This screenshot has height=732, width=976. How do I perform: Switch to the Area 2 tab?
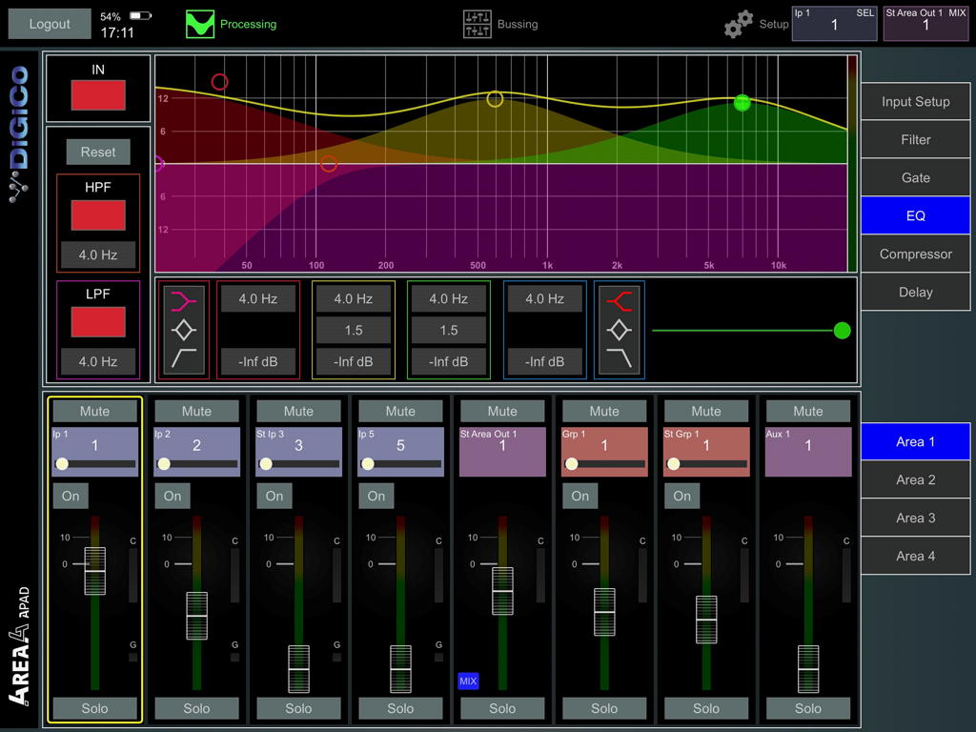pyautogui.click(x=914, y=479)
